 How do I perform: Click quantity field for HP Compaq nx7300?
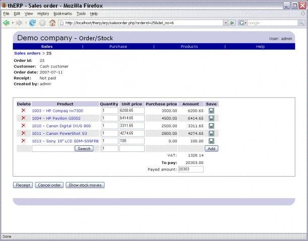[x=110, y=110]
